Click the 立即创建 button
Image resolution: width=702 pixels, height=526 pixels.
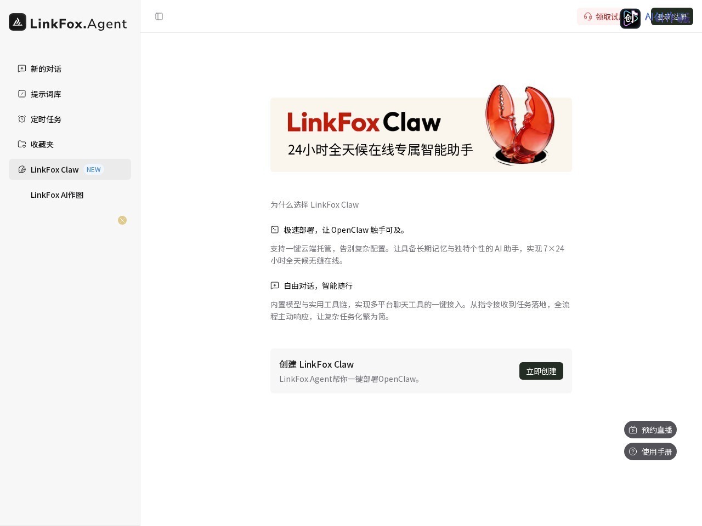click(541, 371)
